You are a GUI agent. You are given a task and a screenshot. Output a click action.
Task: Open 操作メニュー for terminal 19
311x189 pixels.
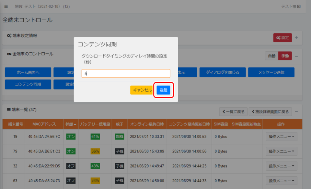click(x=281, y=137)
